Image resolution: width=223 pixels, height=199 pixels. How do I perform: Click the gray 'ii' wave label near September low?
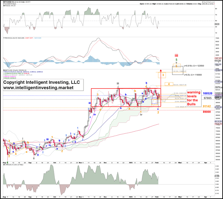(34, 158)
